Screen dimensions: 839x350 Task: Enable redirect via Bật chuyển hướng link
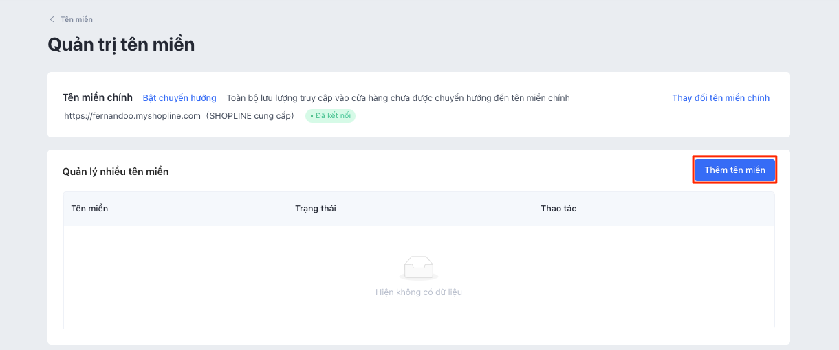coord(179,98)
